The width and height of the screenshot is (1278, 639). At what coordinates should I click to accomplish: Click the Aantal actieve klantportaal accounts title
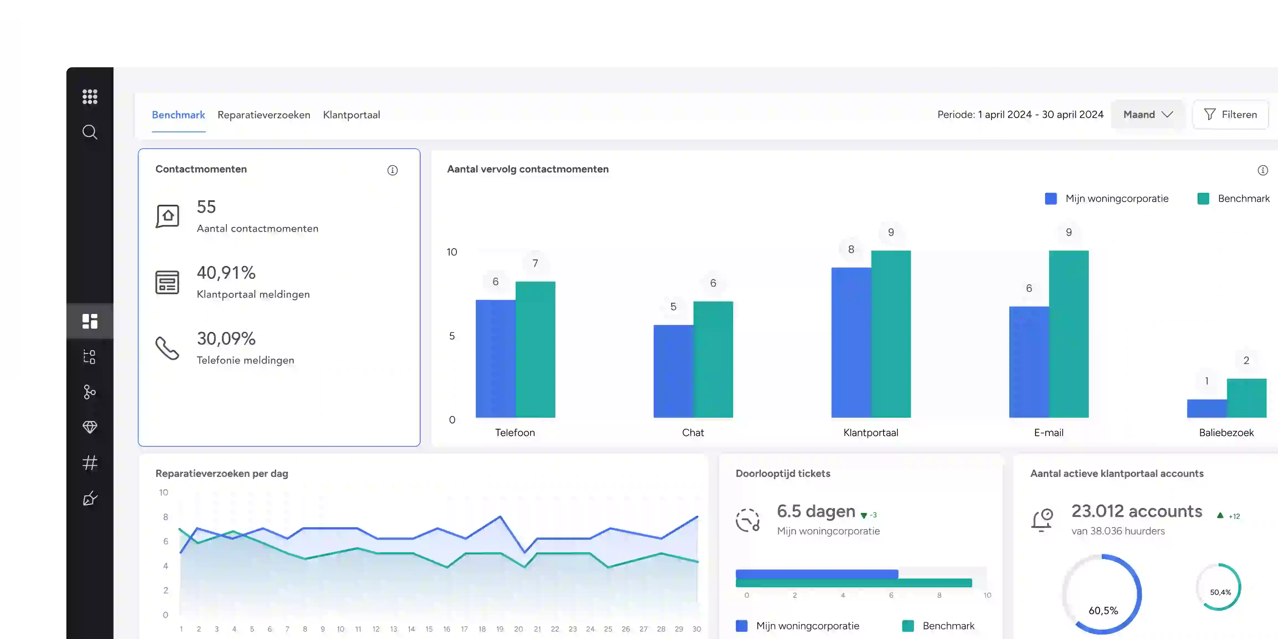[x=1117, y=474]
